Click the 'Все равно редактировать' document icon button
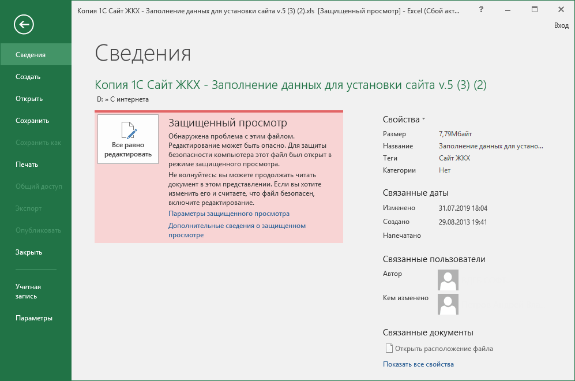Screen dimensions: 575x381 (128, 139)
